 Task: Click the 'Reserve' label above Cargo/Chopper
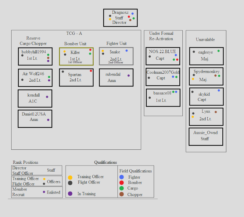click(33, 38)
